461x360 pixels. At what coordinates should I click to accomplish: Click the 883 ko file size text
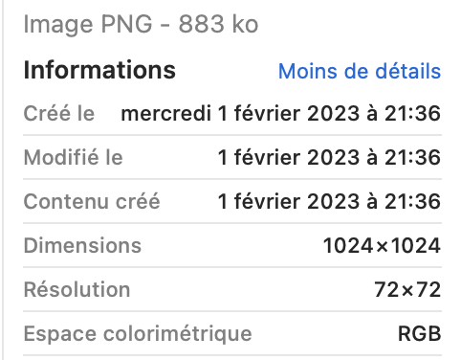pyautogui.click(x=218, y=24)
